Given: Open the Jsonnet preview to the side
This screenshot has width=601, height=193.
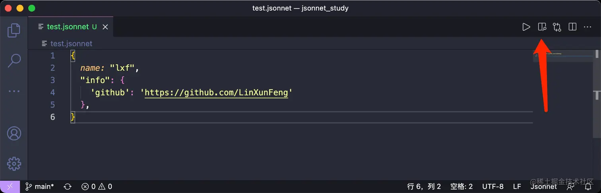Looking at the screenshot, I should 542,27.
